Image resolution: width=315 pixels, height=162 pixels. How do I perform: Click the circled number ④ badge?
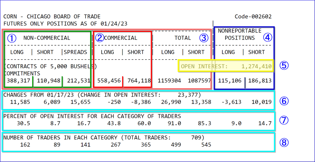268,38
